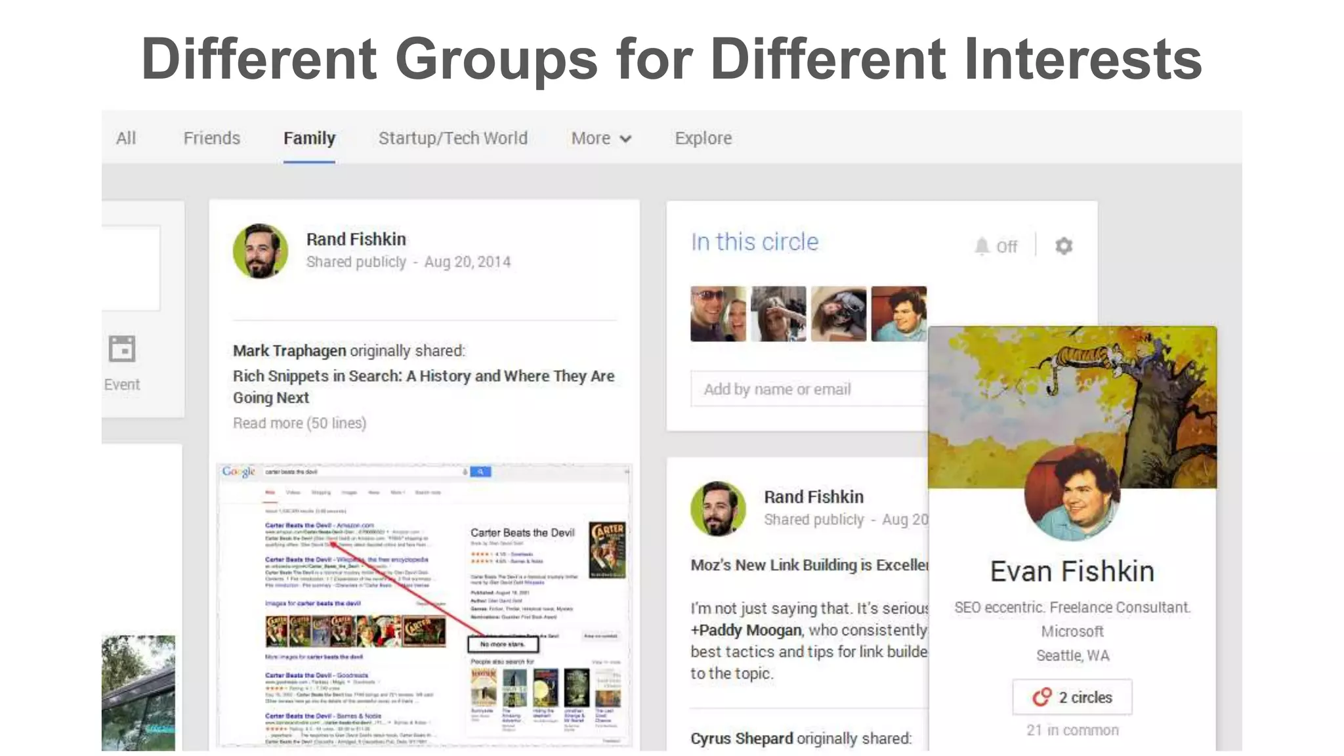The width and height of the screenshot is (1344, 756).
Task: Click the sunglasses couple member thumbnail
Action: pos(718,314)
